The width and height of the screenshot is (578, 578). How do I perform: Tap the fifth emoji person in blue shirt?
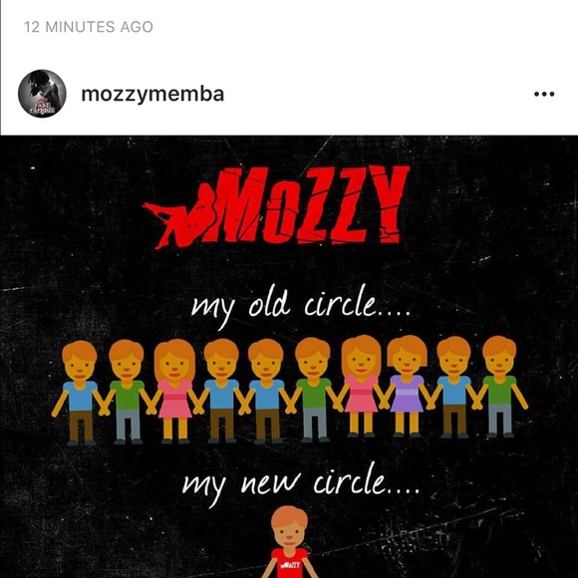coord(266,391)
